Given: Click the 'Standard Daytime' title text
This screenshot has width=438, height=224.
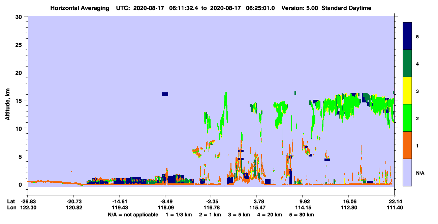Looking at the screenshot, I should (x=346, y=8).
